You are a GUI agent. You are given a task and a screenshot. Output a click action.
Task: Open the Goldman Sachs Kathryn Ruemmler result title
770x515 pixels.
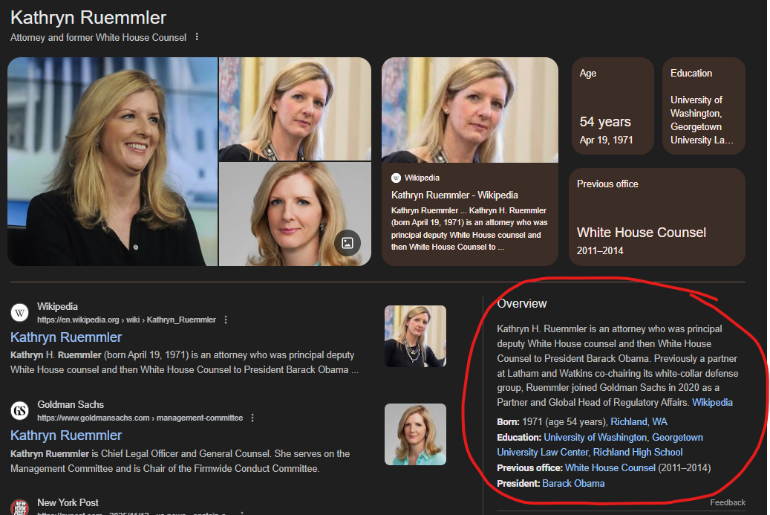pos(66,435)
